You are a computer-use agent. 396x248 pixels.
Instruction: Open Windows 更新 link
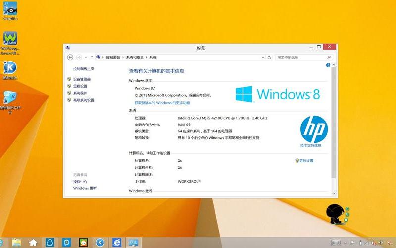[85, 188]
